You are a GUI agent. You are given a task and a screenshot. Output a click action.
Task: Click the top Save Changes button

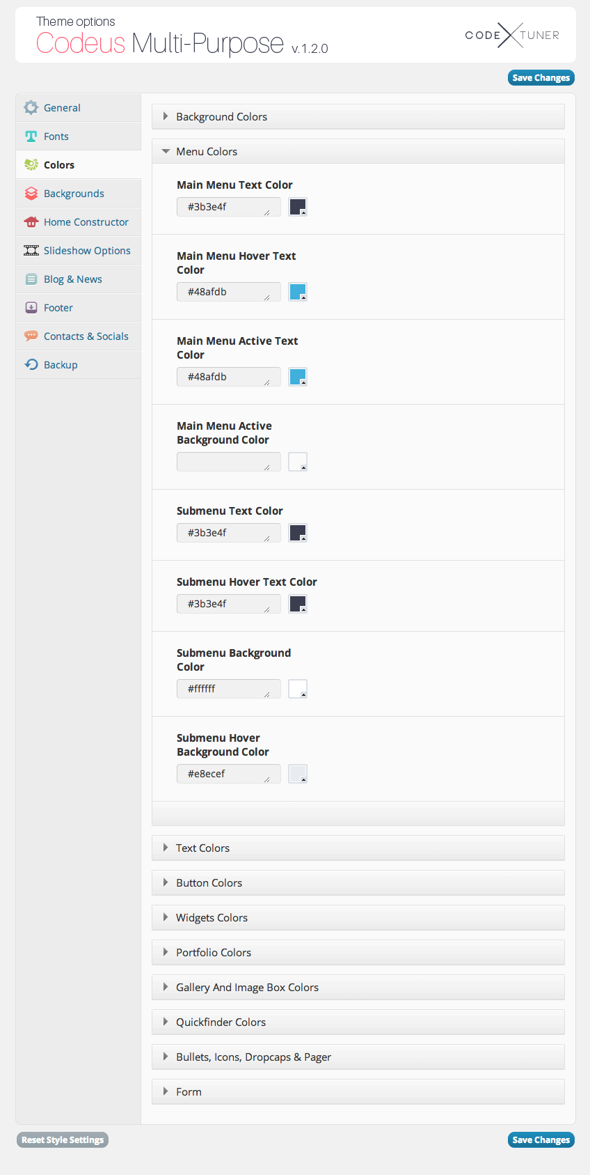(541, 77)
